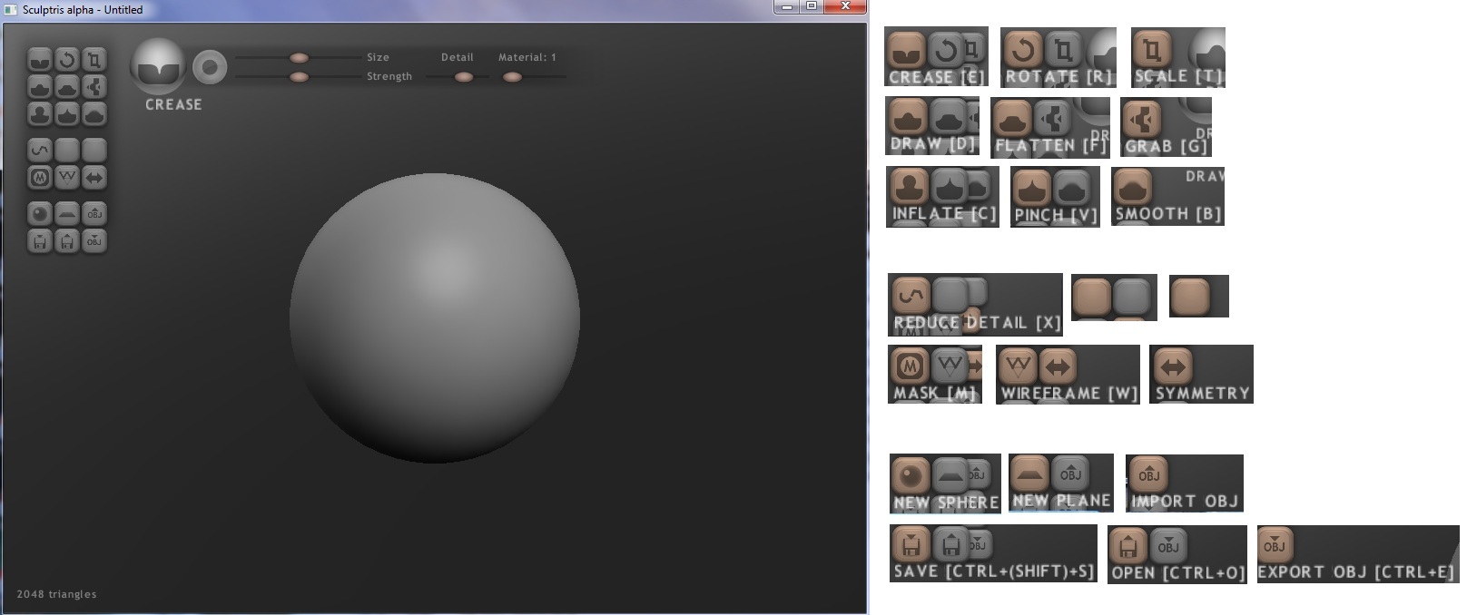Click the 'Size' label
The height and width of the screenshot is (615, 1467).
[x=378, y=57]
